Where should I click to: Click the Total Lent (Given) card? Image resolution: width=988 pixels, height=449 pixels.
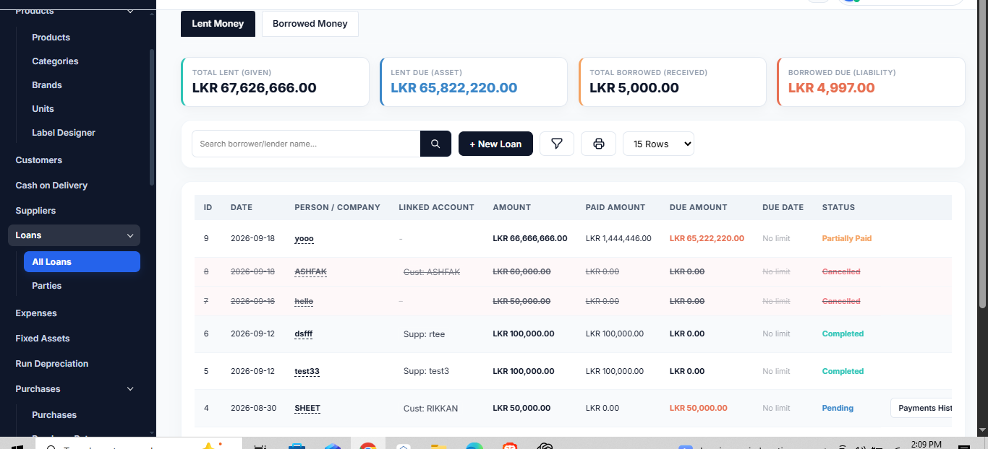275,82
